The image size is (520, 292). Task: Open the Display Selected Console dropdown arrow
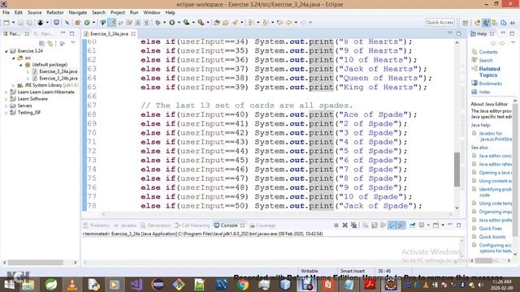(428, 225)
